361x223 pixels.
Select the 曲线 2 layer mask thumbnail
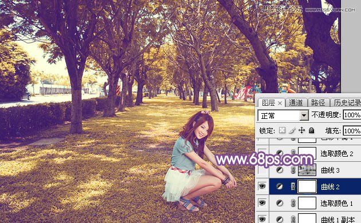click(x=307, y=186)
